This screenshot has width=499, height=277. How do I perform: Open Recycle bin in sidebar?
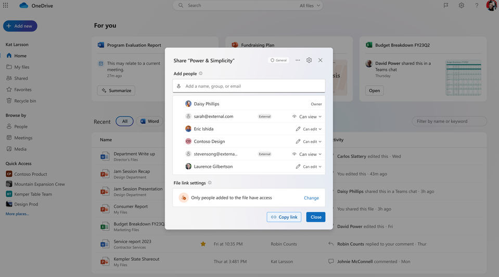click(21, 101)
